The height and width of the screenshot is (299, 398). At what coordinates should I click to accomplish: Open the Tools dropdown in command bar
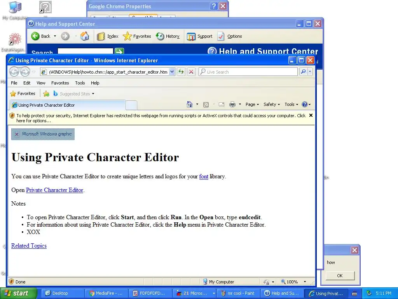coord(291,104)
